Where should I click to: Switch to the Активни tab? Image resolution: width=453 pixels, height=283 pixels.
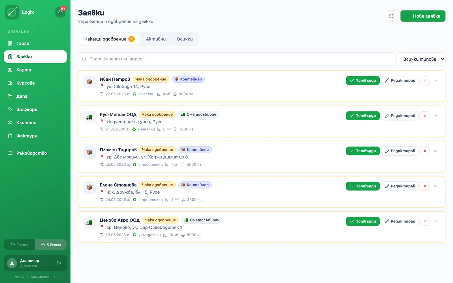(156, 39)
